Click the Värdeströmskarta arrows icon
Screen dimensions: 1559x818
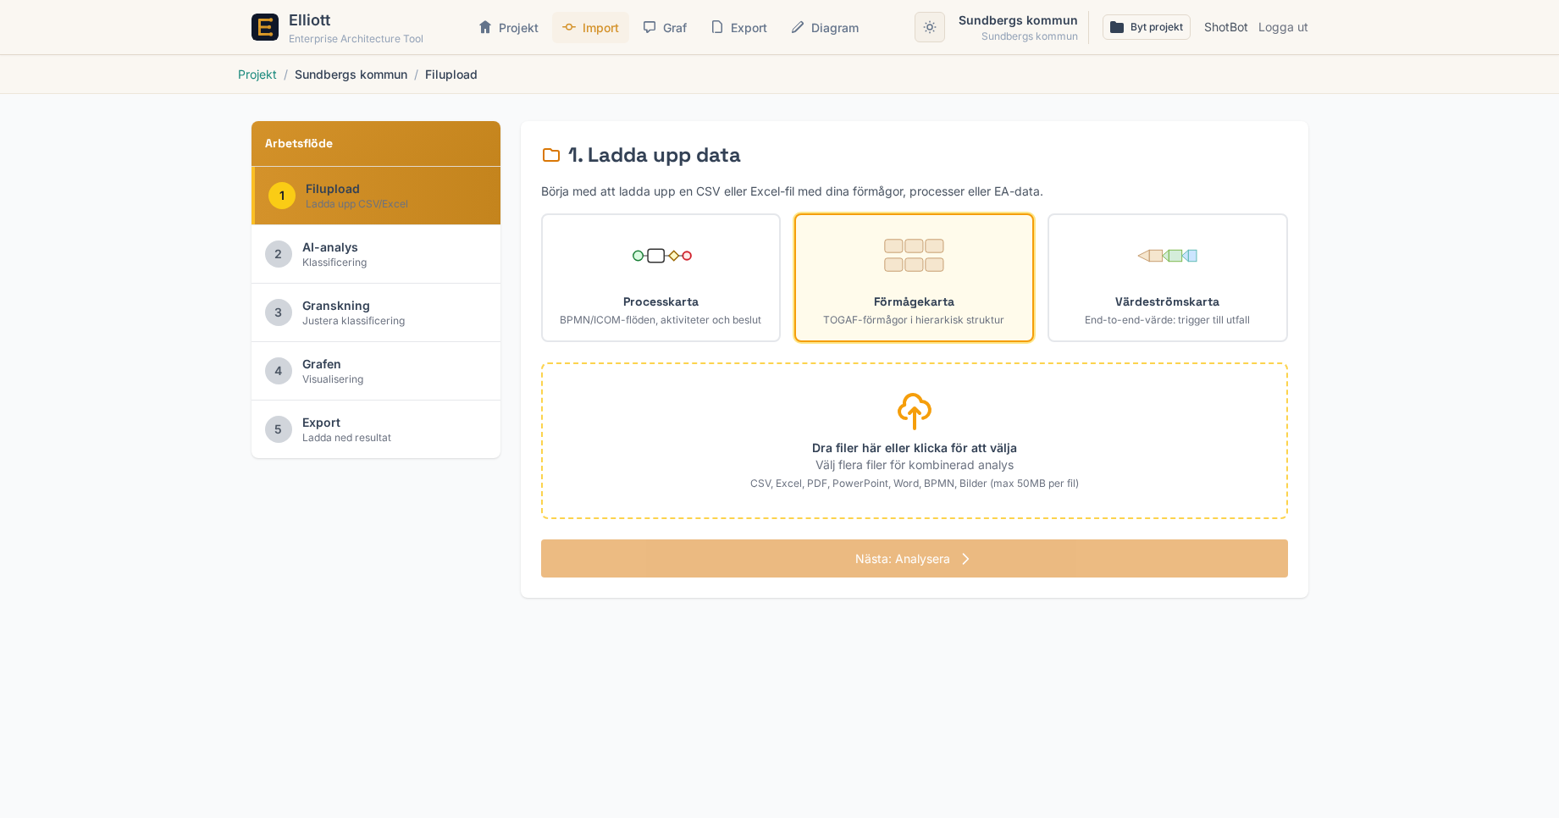tap(1167, 256)
